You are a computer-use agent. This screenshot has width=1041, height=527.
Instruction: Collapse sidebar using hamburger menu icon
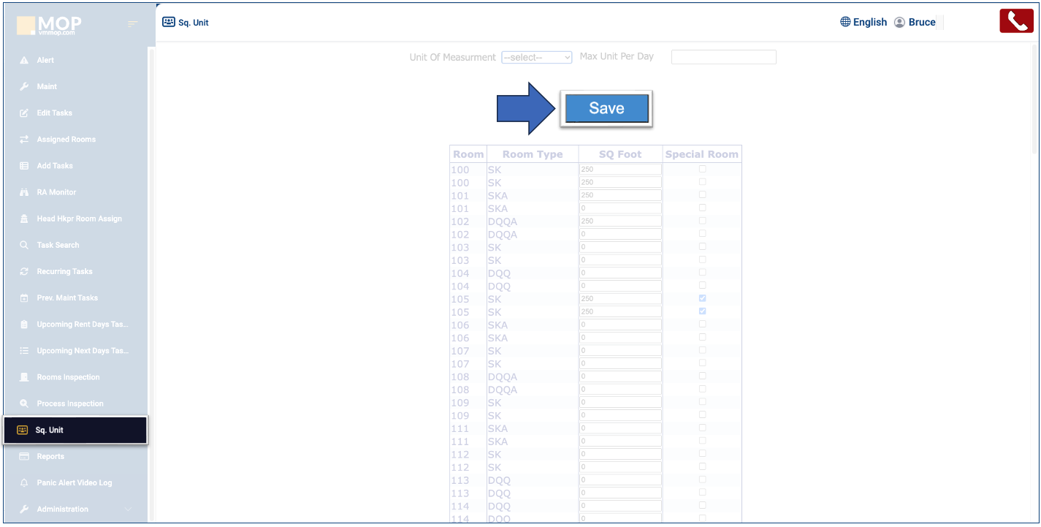pos(132,25)
